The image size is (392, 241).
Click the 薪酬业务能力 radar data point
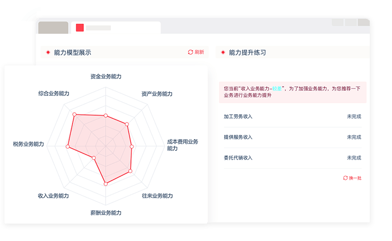tap(106, 184)
